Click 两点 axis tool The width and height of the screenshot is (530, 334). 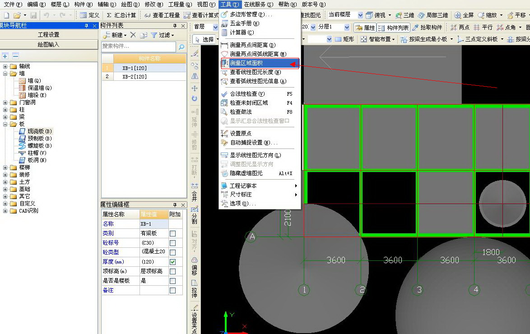click(460, 28)
